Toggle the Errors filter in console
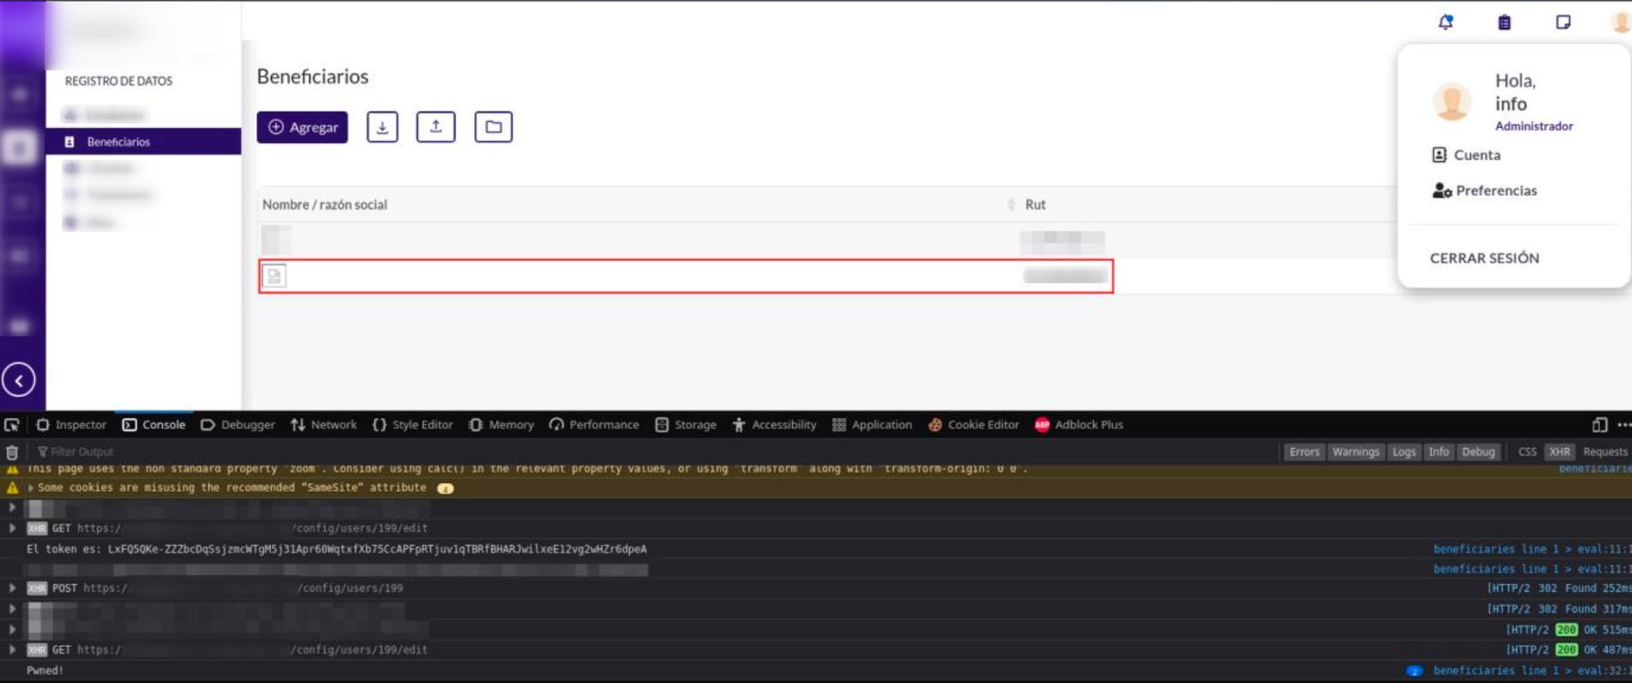The width and height of the screenshot is (1632, 683). tap(1304, 452)
